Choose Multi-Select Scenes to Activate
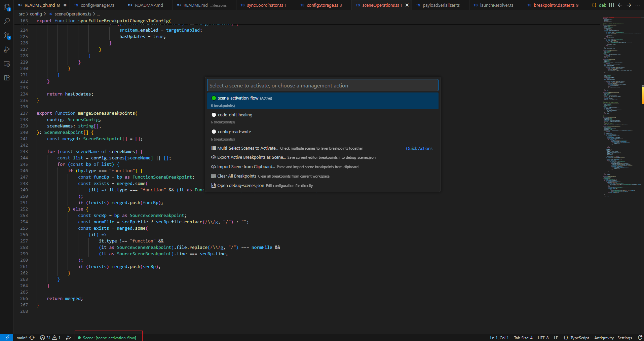 point(323,148)
